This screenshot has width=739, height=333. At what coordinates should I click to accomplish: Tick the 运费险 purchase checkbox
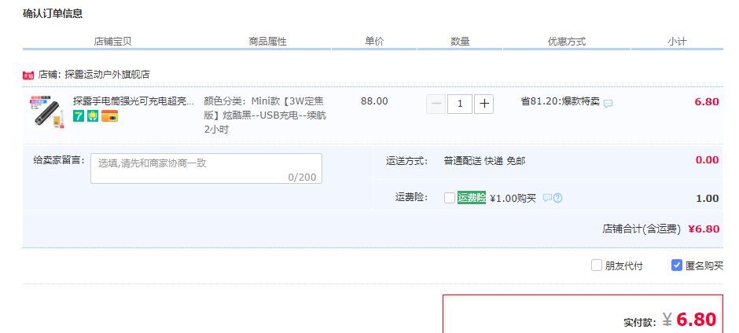(450, 198)
